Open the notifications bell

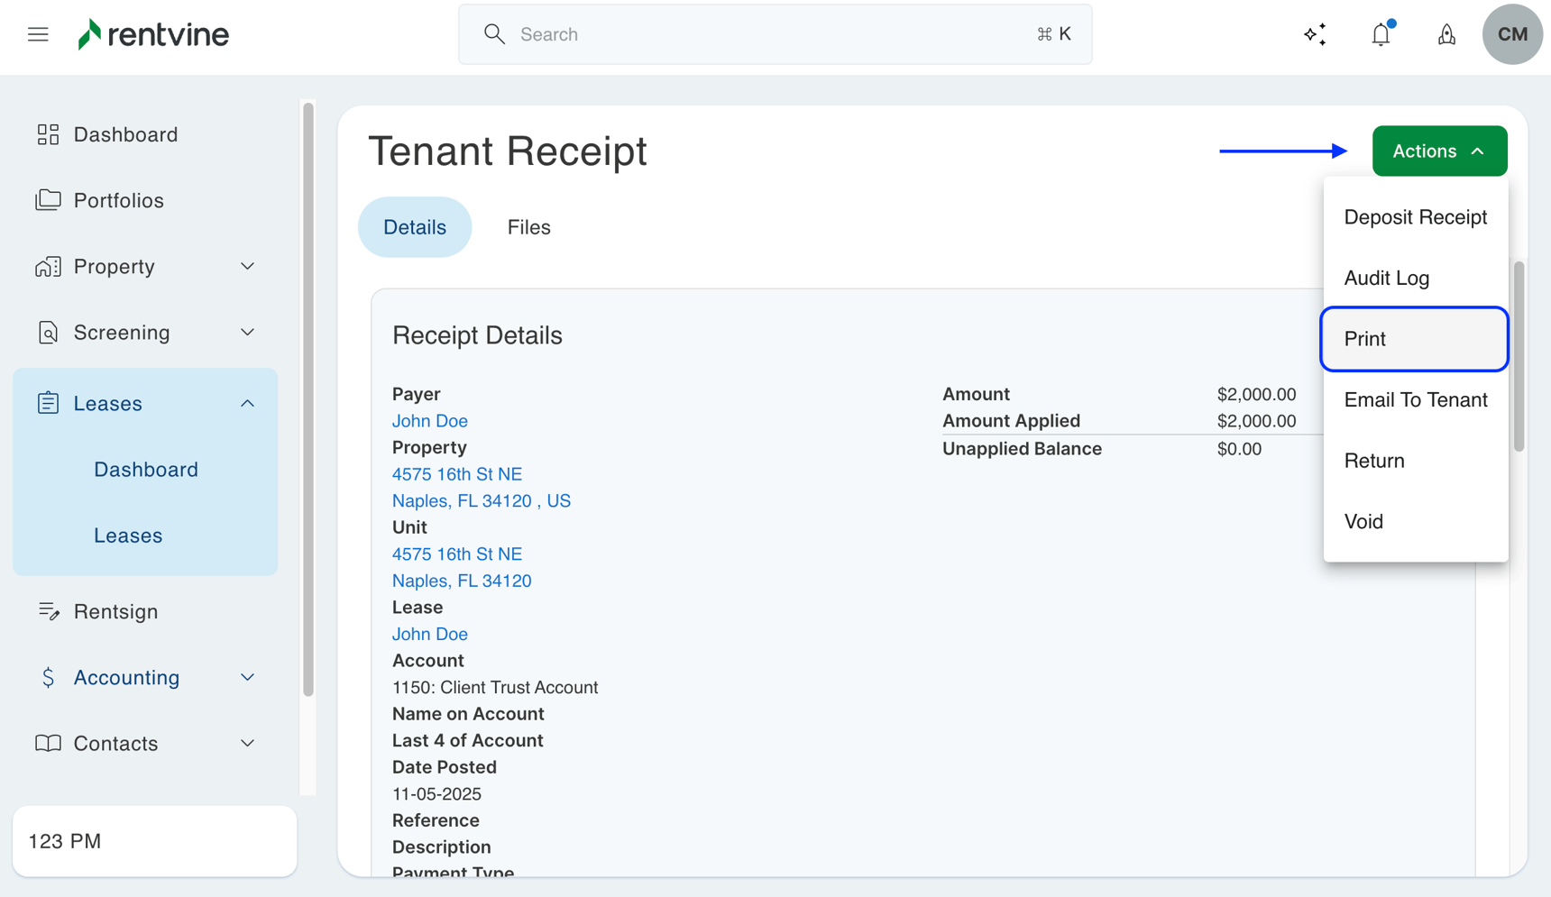click(x=1381, y=33)
